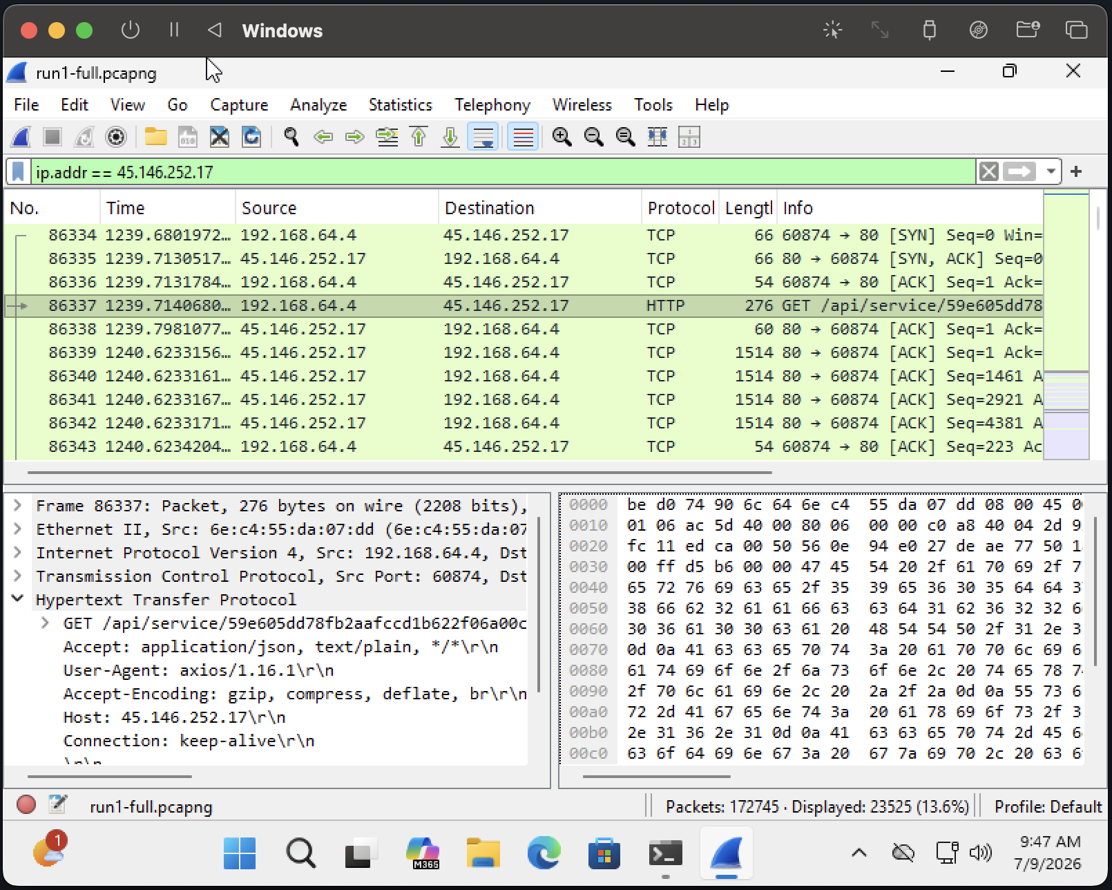Click display filter input field
The height and width of the screenshot is (890, 1112).
tap(503, 172)
